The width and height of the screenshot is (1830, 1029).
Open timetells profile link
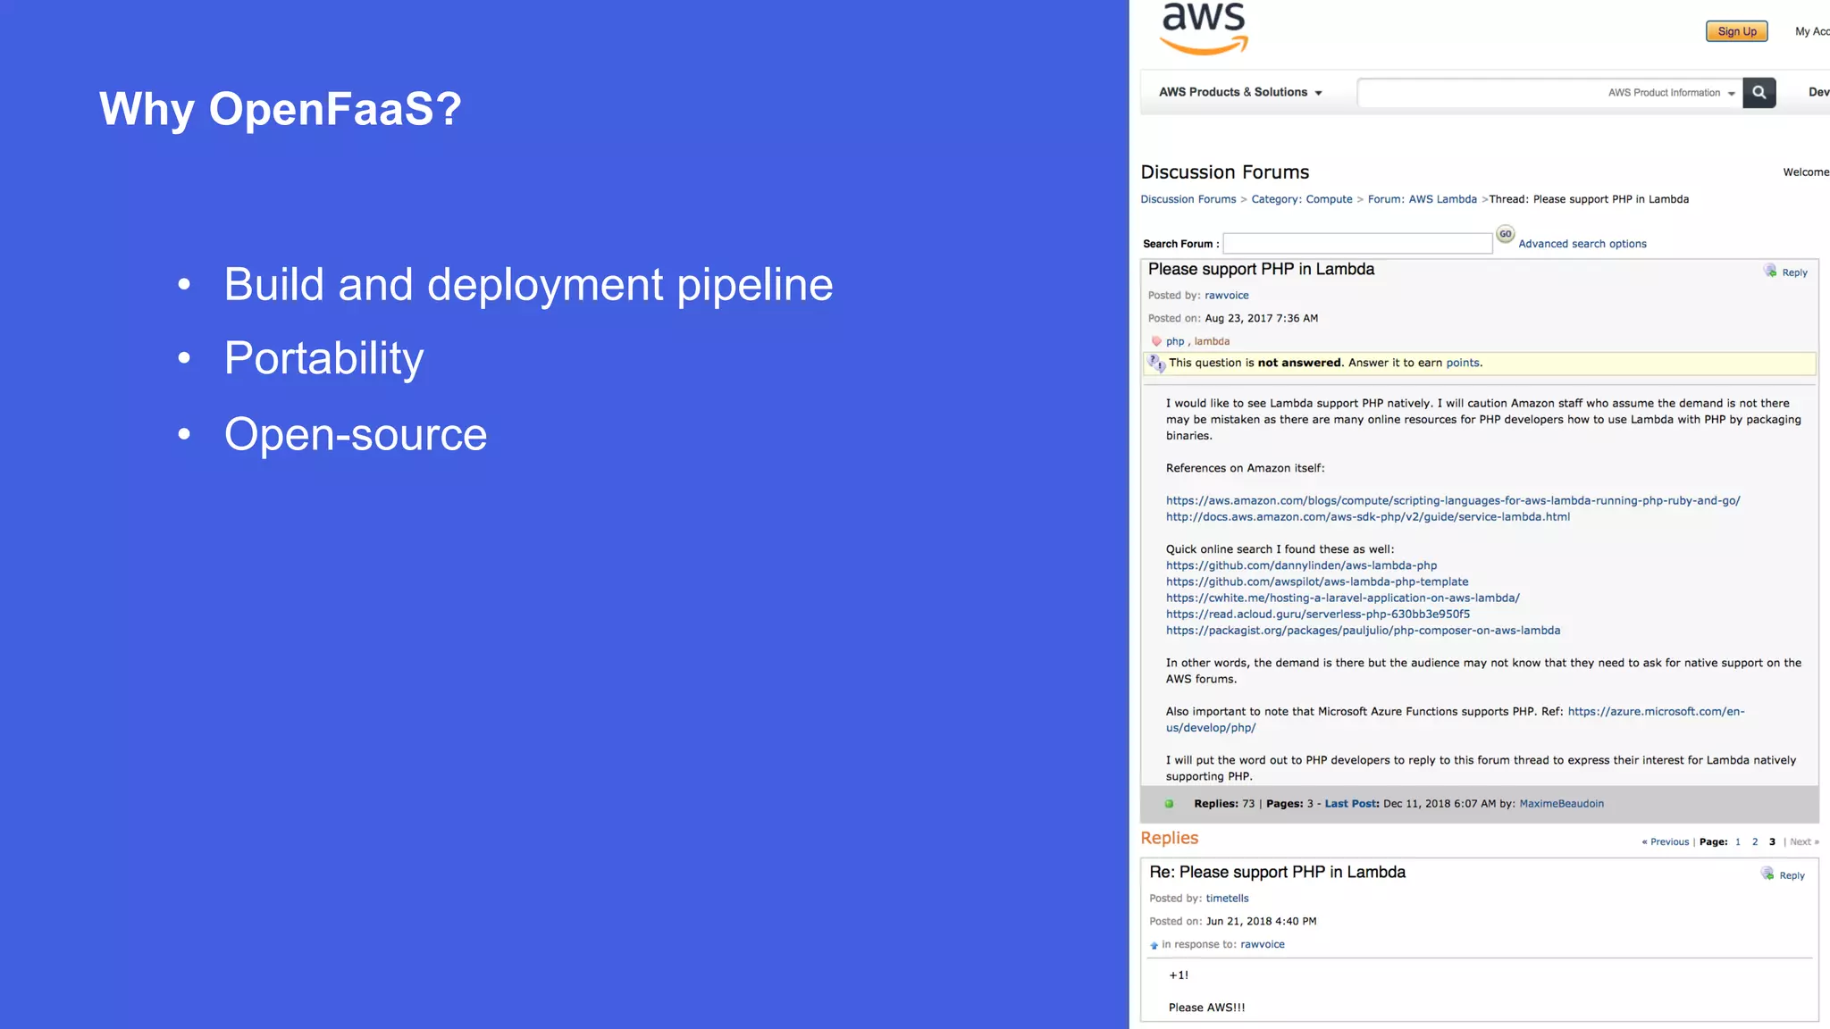pos(1227,899)
